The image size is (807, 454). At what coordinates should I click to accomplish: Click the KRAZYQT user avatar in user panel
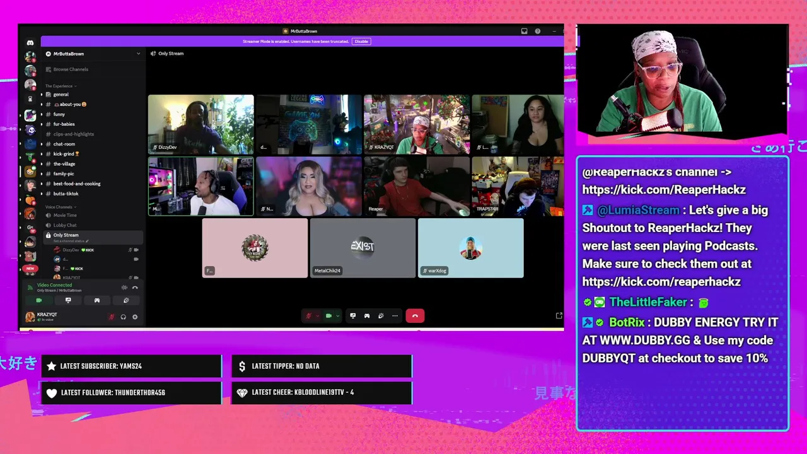click(30, 317)
